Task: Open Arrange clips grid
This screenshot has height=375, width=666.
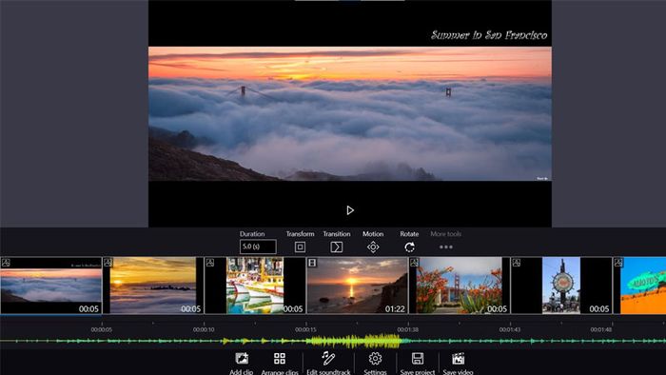Action: click(x=280, y=359)
